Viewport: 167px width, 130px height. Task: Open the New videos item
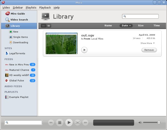pos(16,32)
